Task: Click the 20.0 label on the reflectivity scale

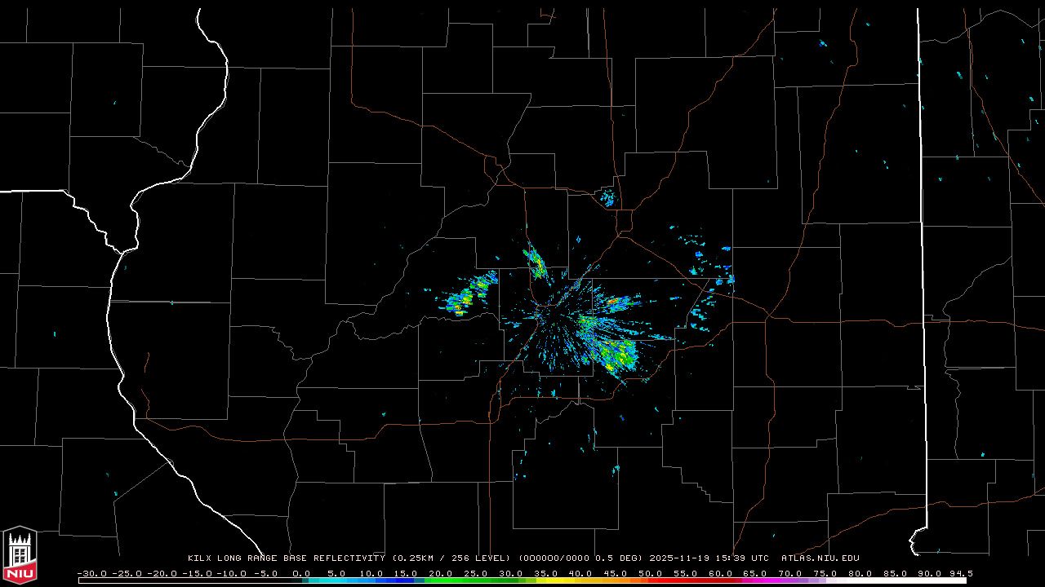Action: coord(440,574)
